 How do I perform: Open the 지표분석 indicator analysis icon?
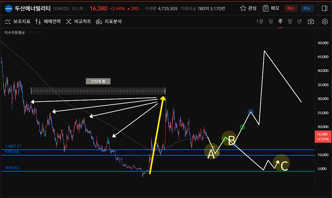pos(99,22)
